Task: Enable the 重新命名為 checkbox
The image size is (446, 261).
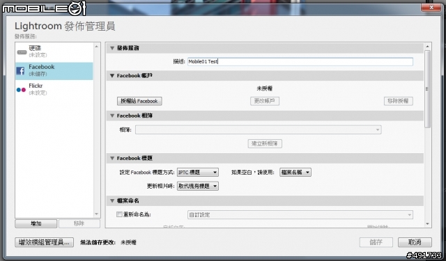Action: (x=119, y=214)
